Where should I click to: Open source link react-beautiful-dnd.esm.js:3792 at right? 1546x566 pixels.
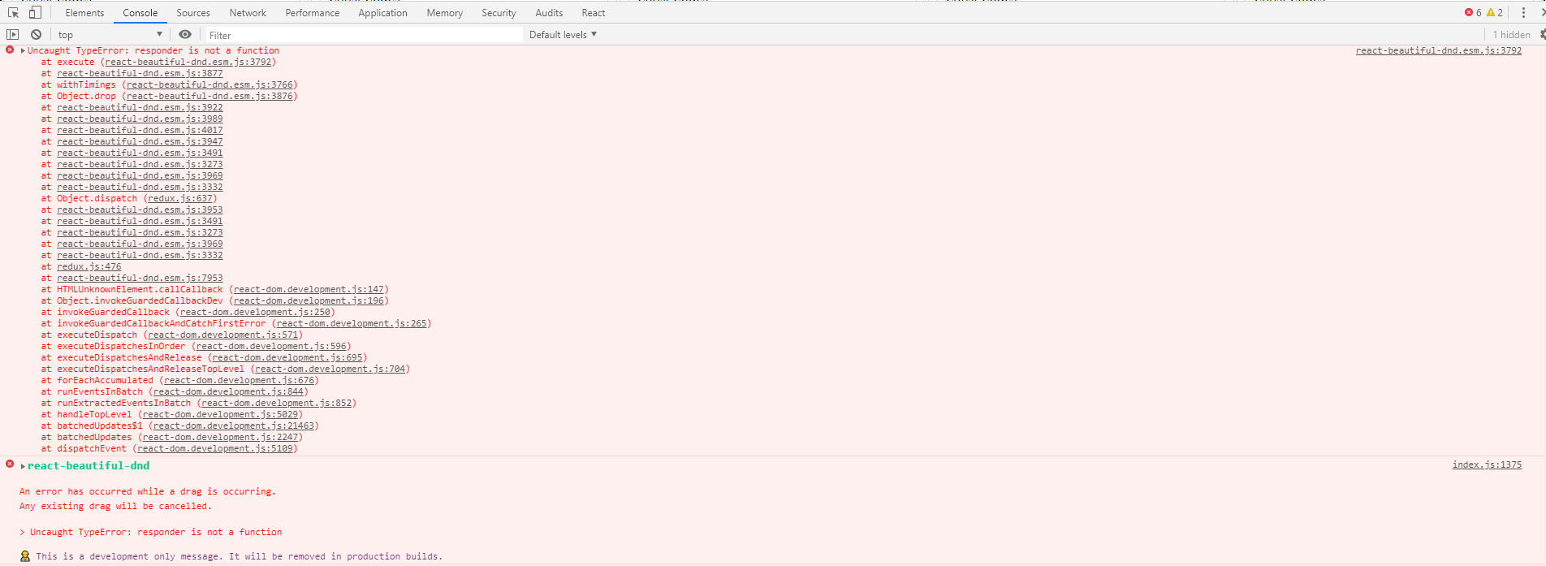pos(1439,50)
